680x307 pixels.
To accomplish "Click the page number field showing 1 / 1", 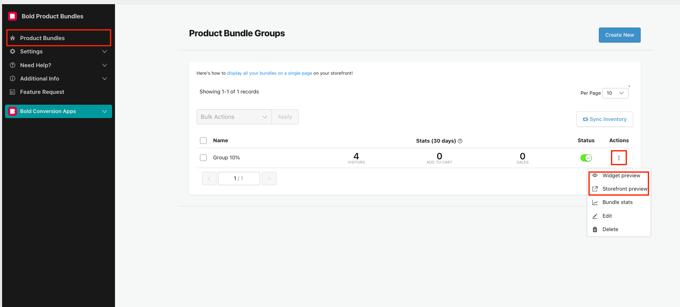I will point(239,179).
